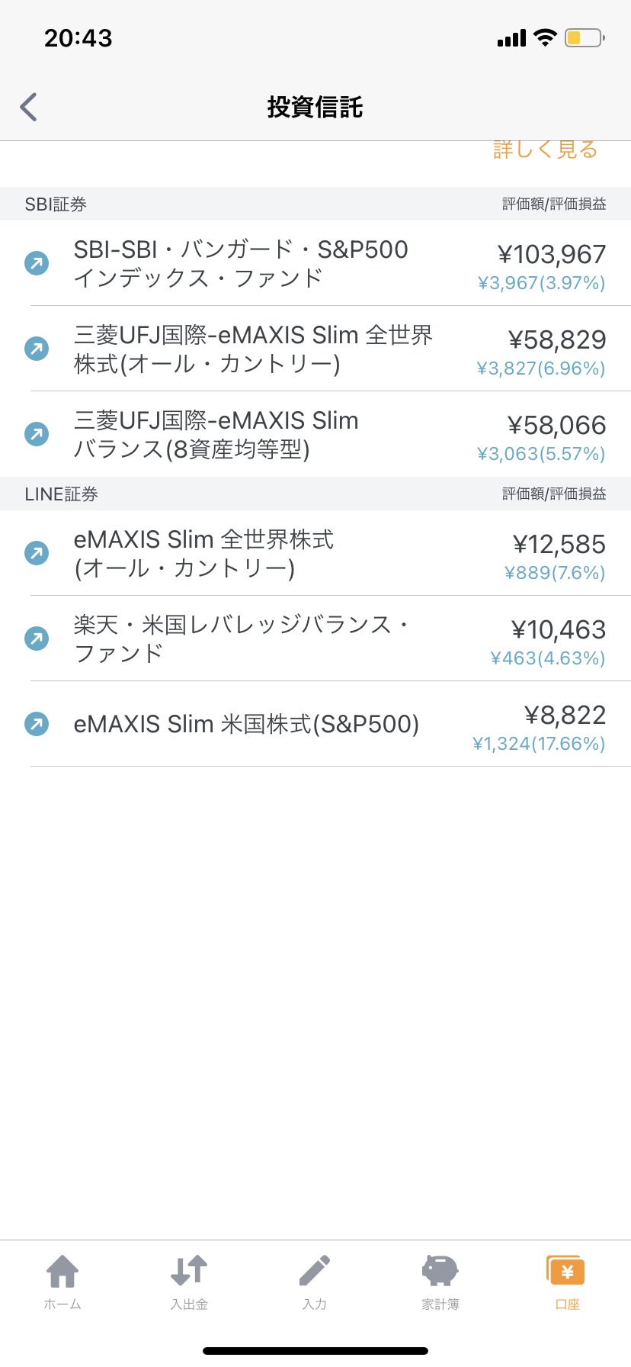This screenshot has width=631, height=1367.
Task: Tap the back chevron in header
Action: click(x=29, y=107)
